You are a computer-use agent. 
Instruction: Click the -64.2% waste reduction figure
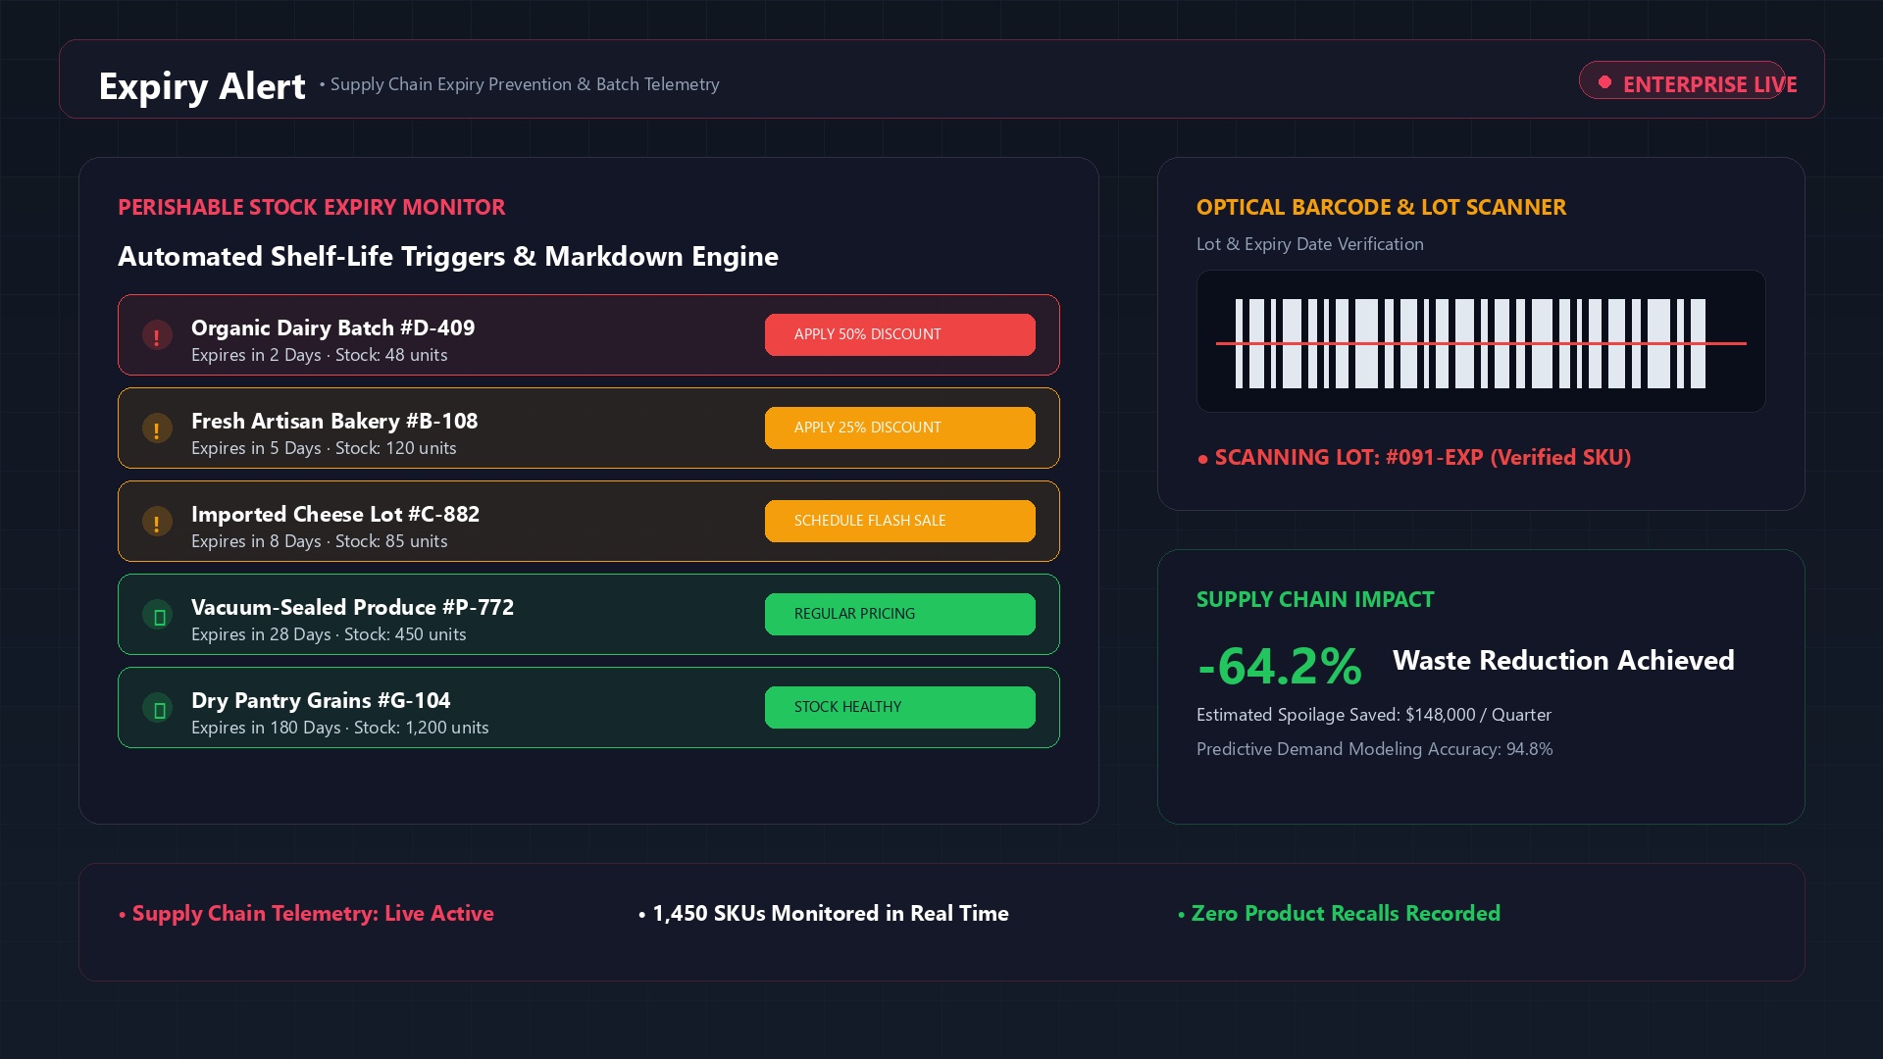click(x=1279, y=666)
